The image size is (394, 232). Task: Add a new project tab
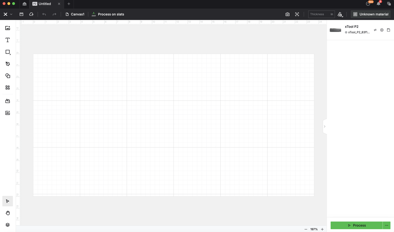point(69,4)
